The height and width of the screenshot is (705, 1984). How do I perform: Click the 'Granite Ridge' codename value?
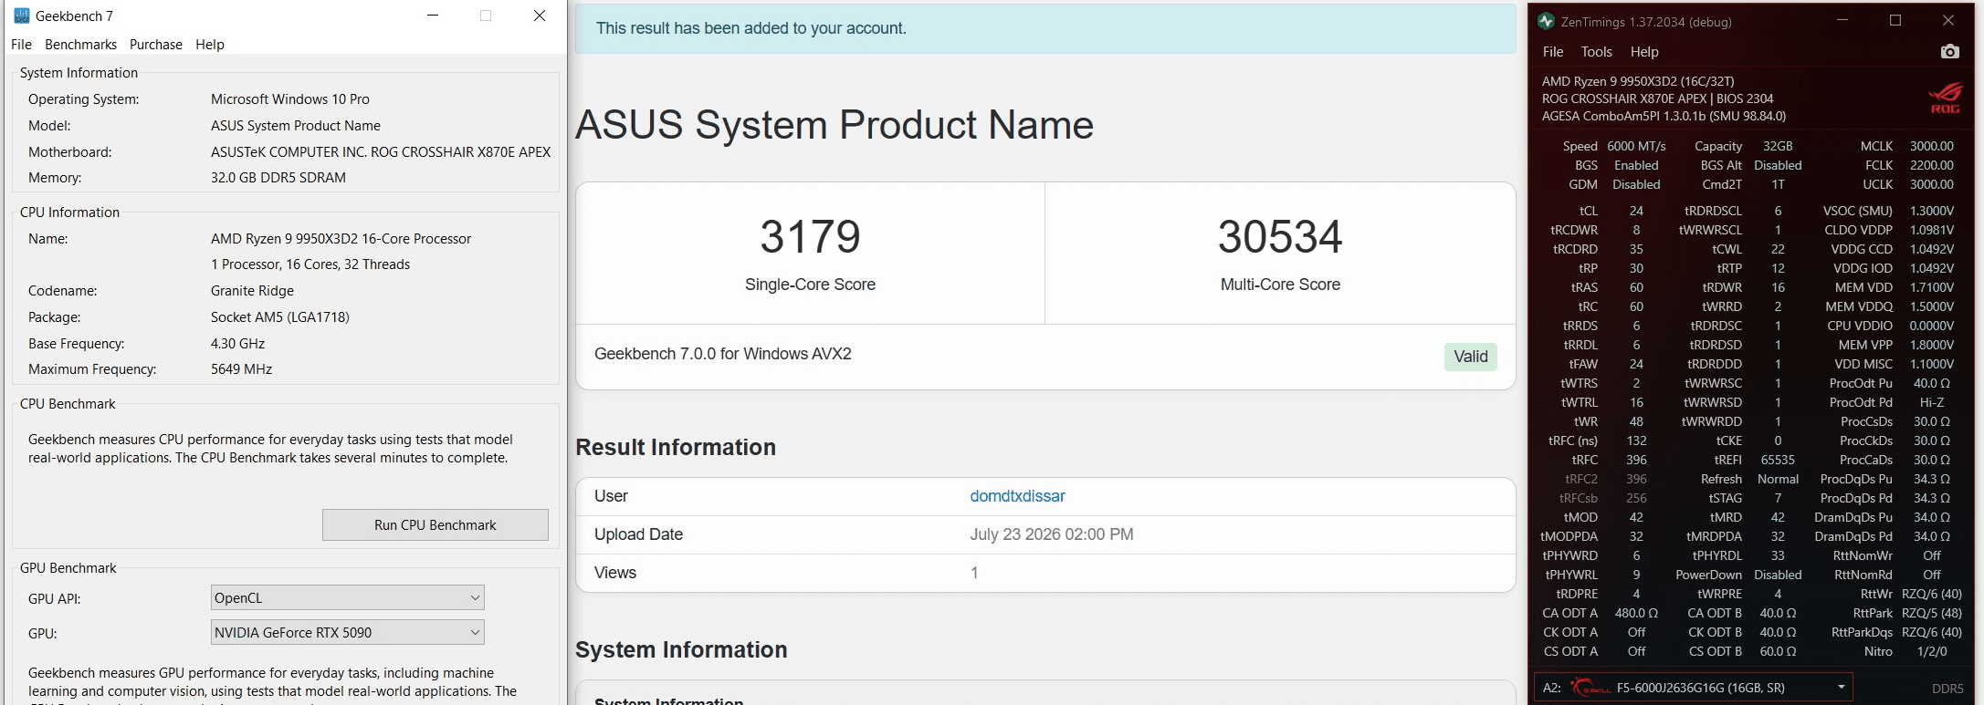pyautogui.click(x=253, y=291)
